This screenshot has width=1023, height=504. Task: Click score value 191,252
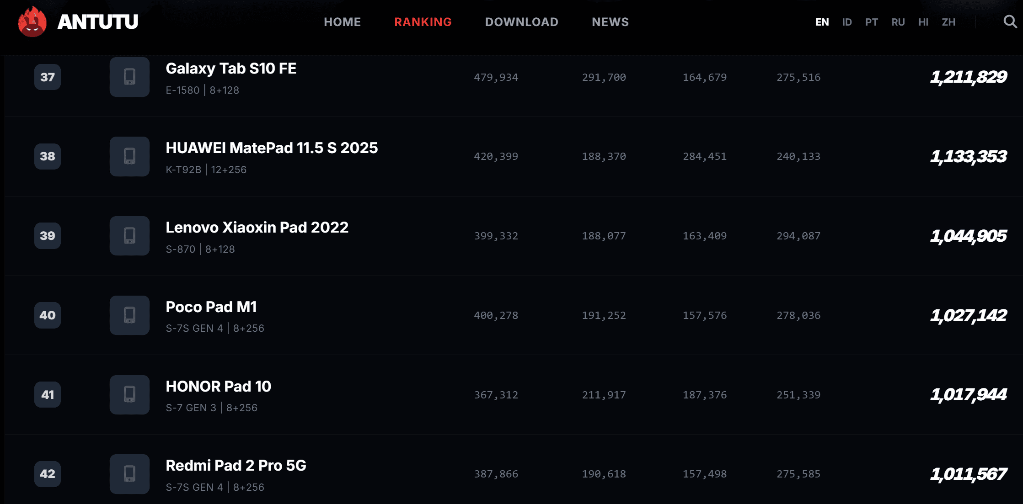click(x=604, y=315)
